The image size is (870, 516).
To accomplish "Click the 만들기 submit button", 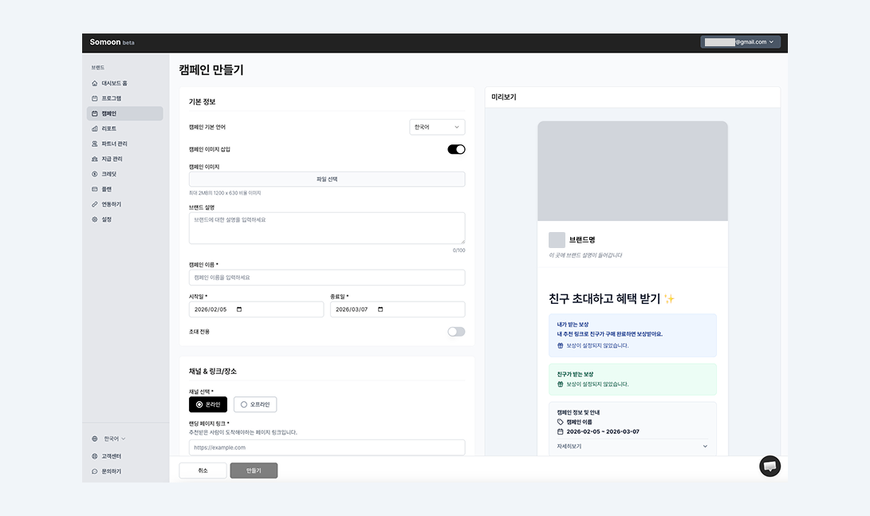I will 254,471.
